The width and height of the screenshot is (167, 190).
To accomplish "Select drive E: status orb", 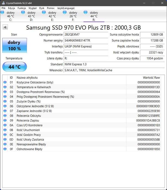I will pyautogui.click(x=44, y=12).
